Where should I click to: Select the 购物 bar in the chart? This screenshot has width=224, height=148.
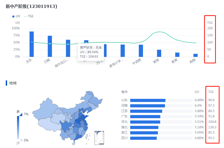click(x=195, y=55)
